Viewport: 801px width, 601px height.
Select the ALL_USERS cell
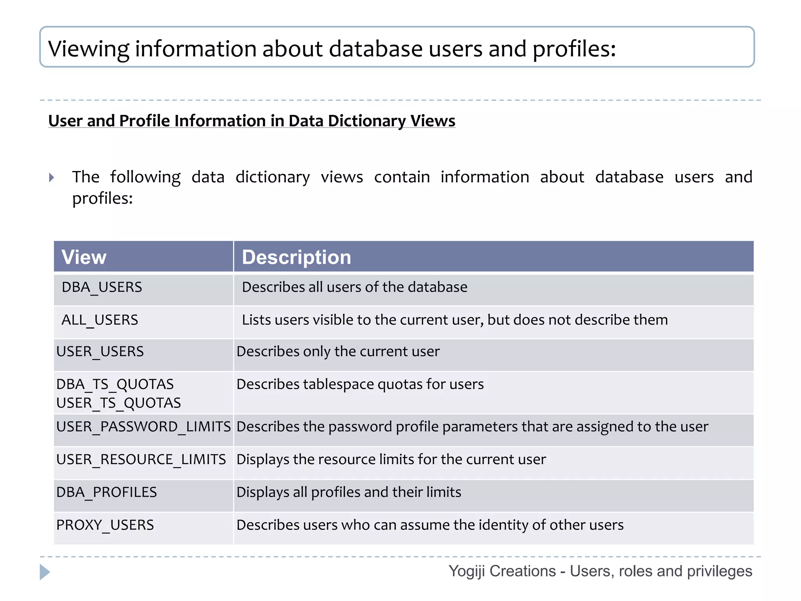click(144, 322)
